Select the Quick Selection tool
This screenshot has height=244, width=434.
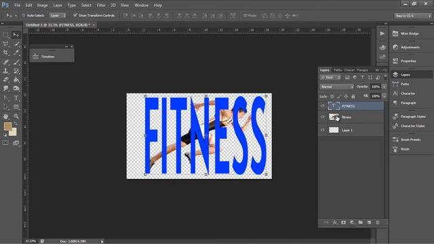pos(16,43)
